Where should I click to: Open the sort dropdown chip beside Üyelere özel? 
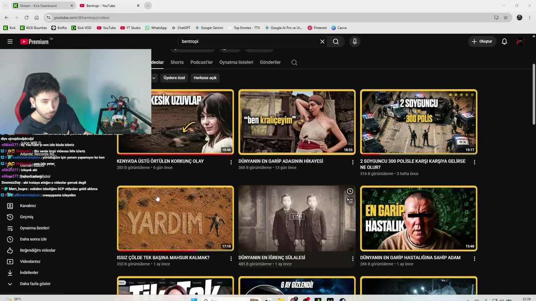[154, 78]
